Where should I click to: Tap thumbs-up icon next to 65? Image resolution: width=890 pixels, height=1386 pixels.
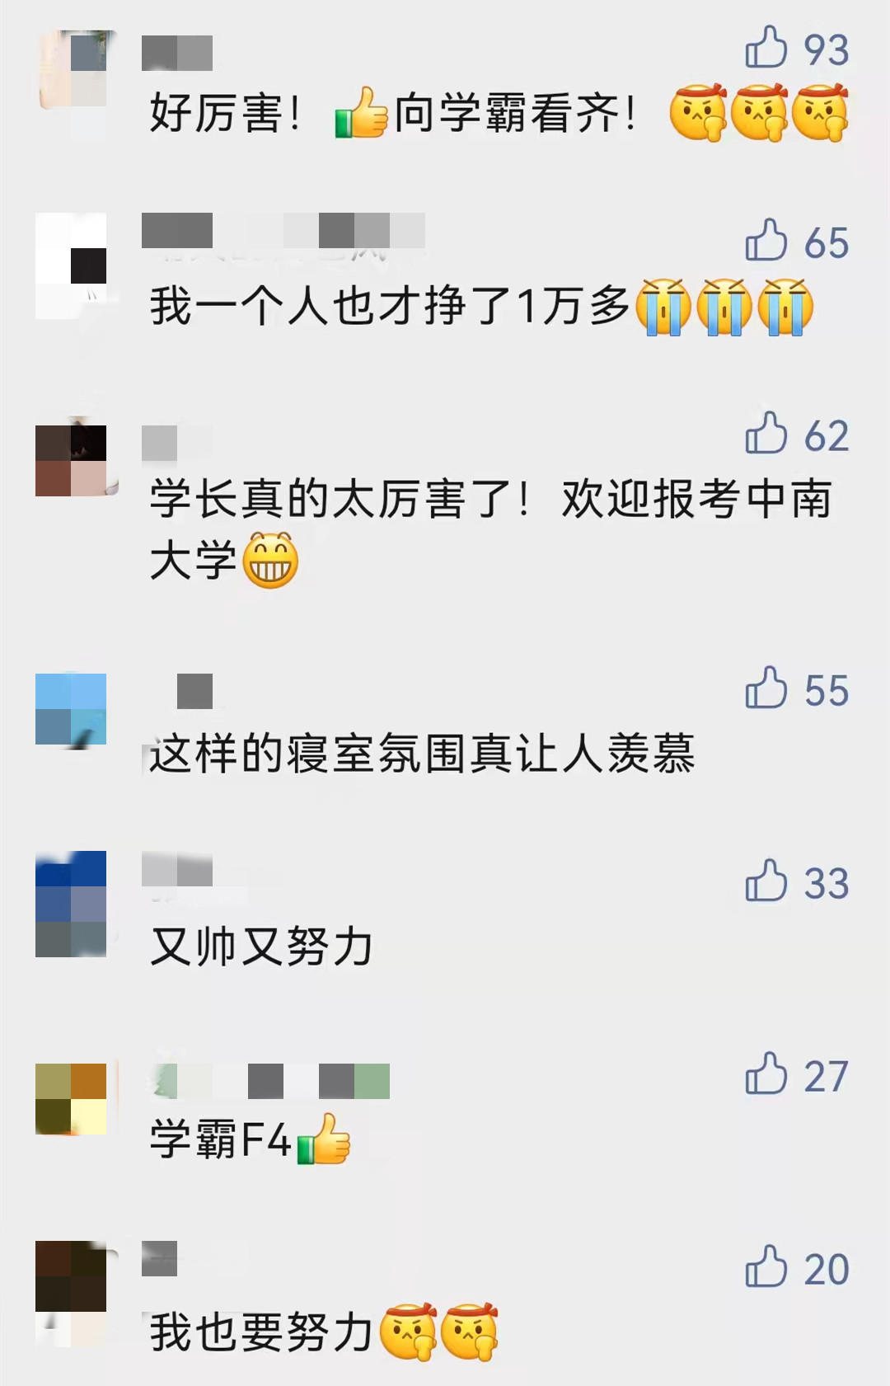click(766, 240)
